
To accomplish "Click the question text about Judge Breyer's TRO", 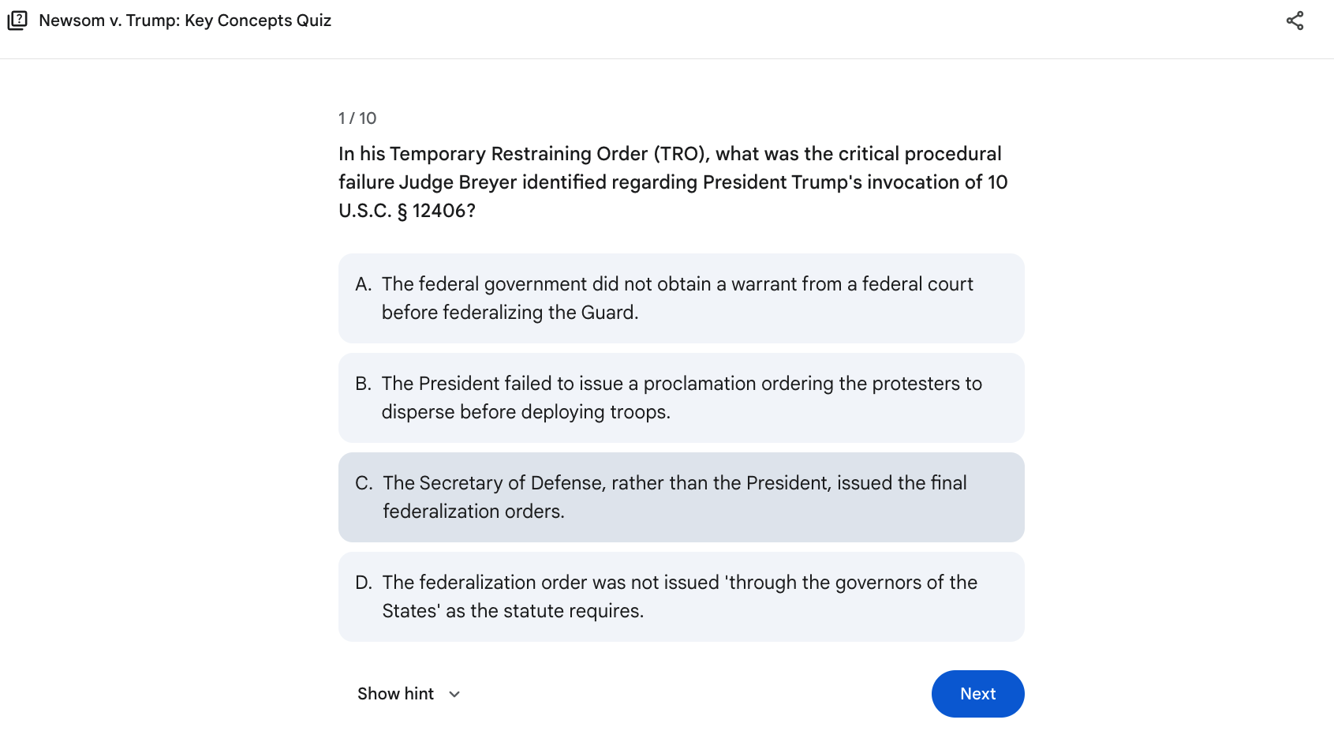I will click(673, 182).
